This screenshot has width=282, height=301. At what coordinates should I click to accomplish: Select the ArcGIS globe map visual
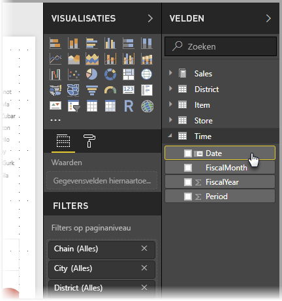coord(147,106)
